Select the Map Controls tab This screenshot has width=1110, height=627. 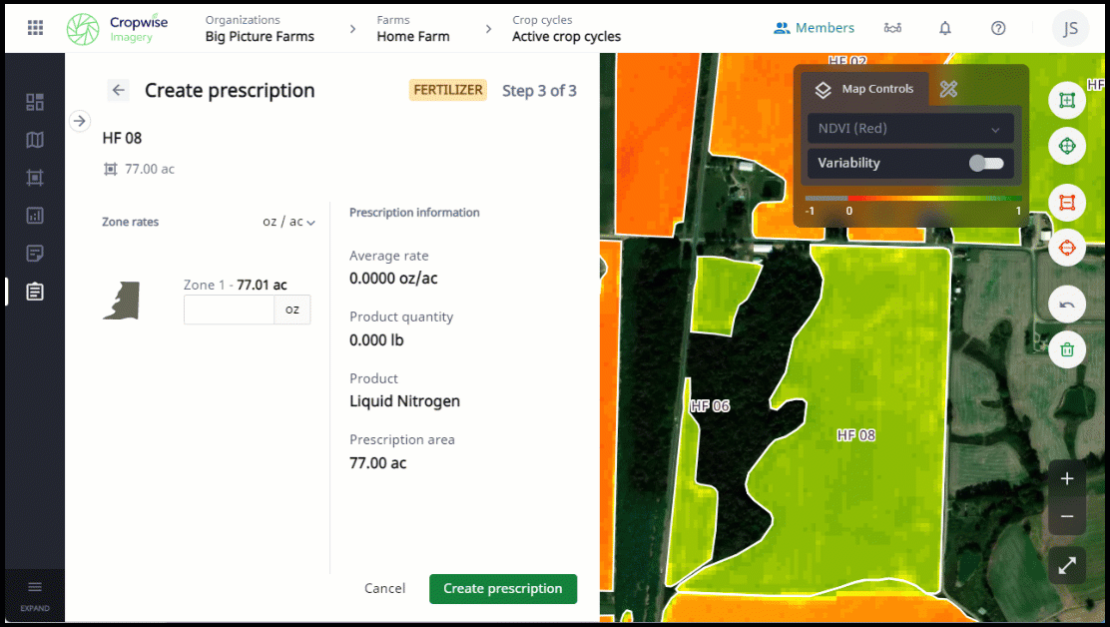[864, 90]
